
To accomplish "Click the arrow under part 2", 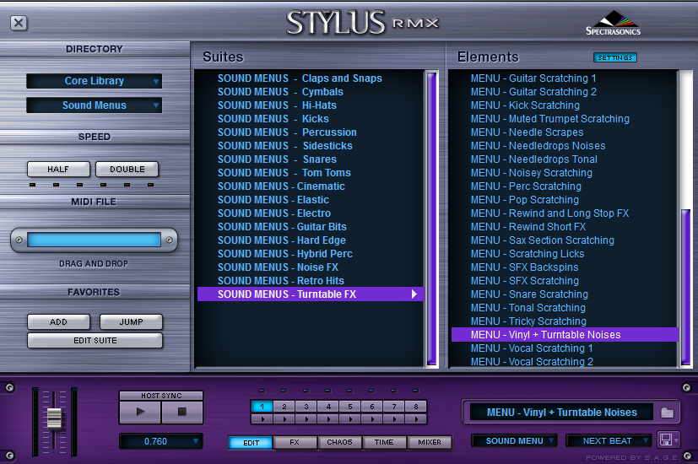I will tap(284, 419).
